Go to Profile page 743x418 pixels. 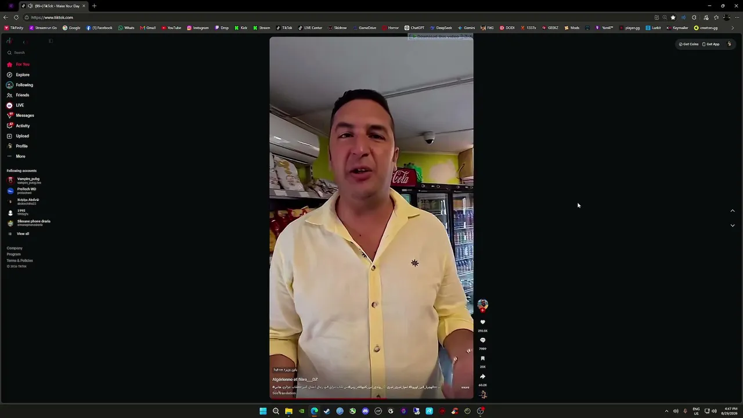[17, 146]
